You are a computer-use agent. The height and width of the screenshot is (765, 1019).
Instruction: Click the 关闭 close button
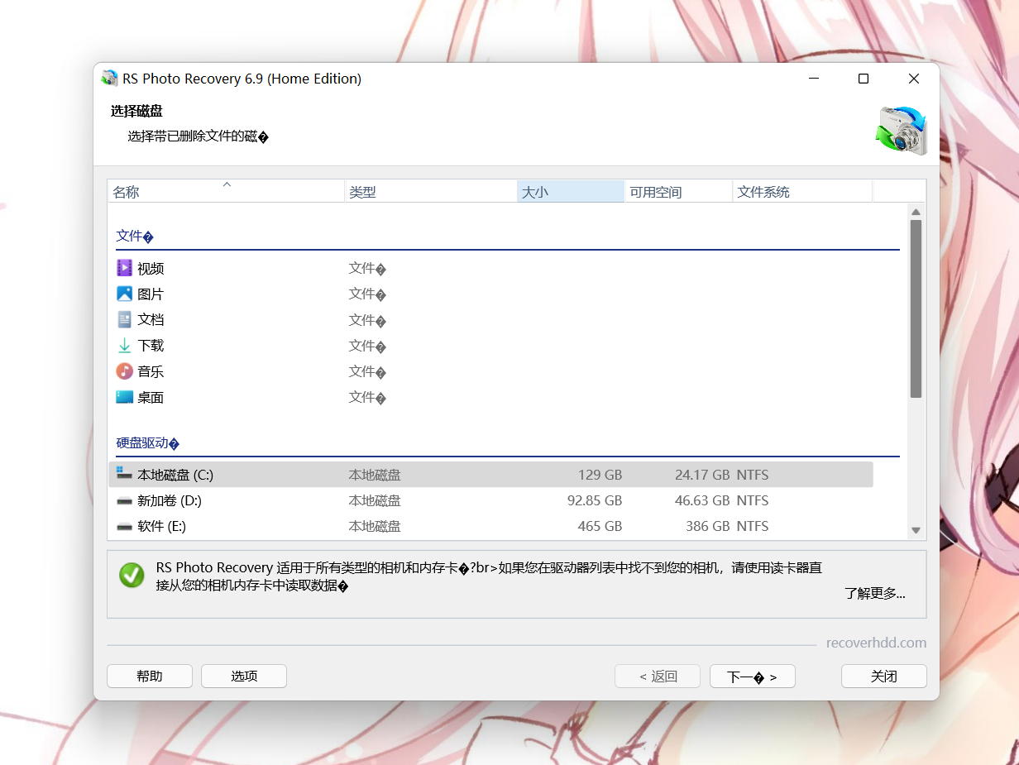(x=884, y=677)
